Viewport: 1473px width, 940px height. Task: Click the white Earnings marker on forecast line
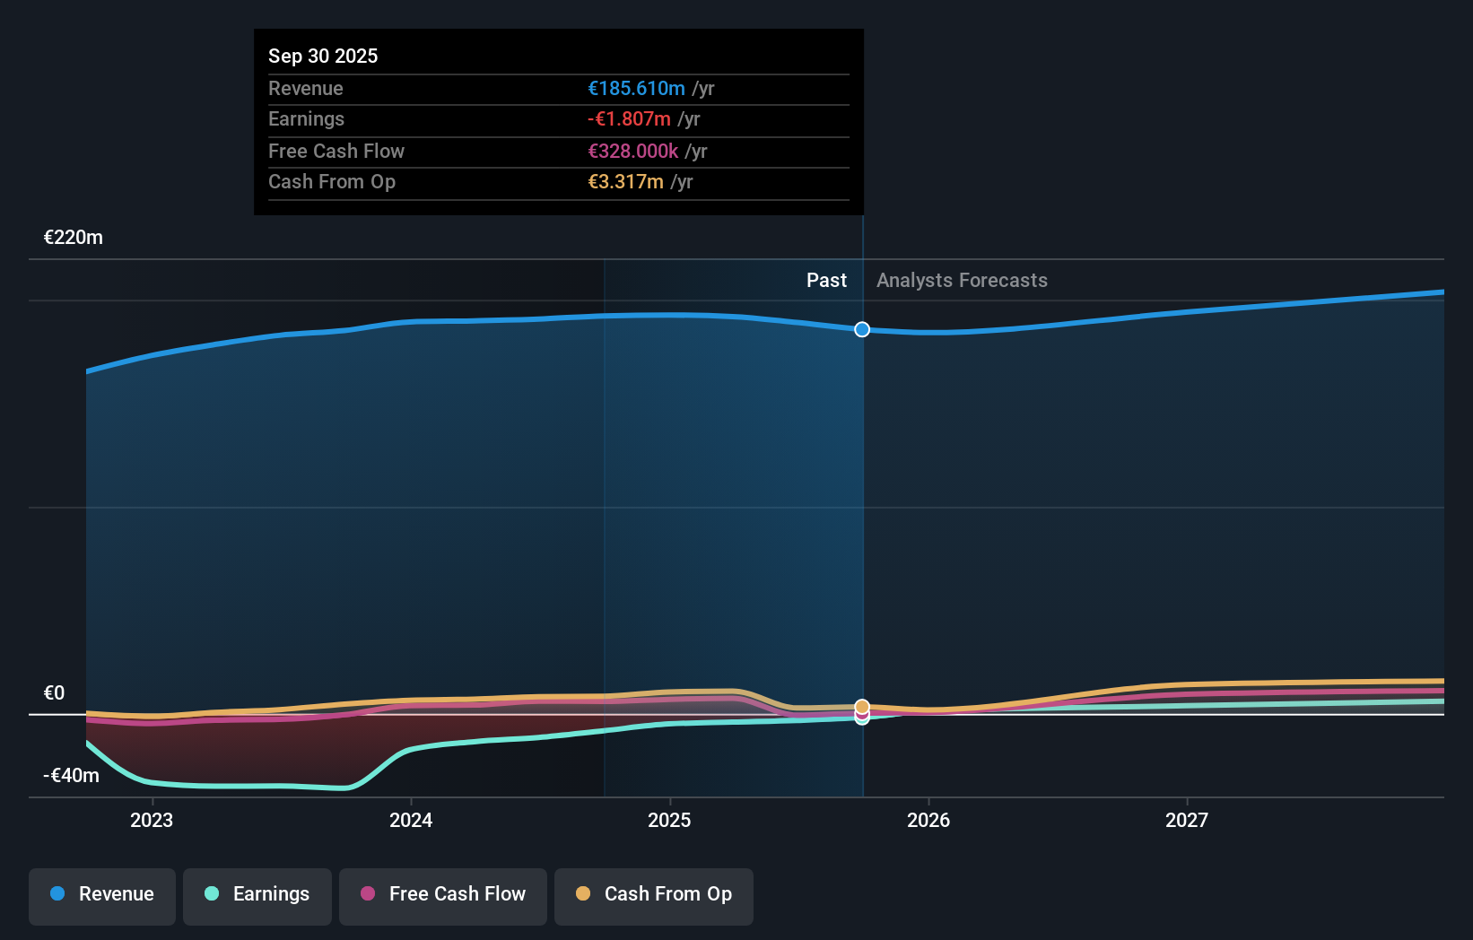tap(862, 721)
